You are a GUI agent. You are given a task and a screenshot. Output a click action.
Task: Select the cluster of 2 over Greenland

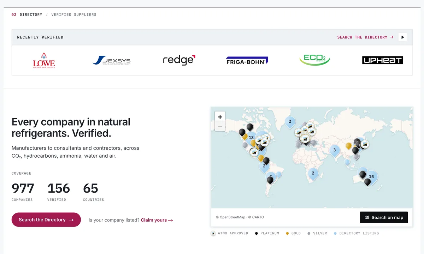[290, 122]
